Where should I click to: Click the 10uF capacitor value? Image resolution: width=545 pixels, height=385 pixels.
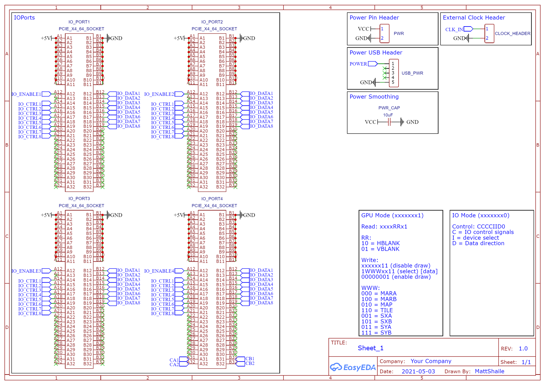(388, 115)
